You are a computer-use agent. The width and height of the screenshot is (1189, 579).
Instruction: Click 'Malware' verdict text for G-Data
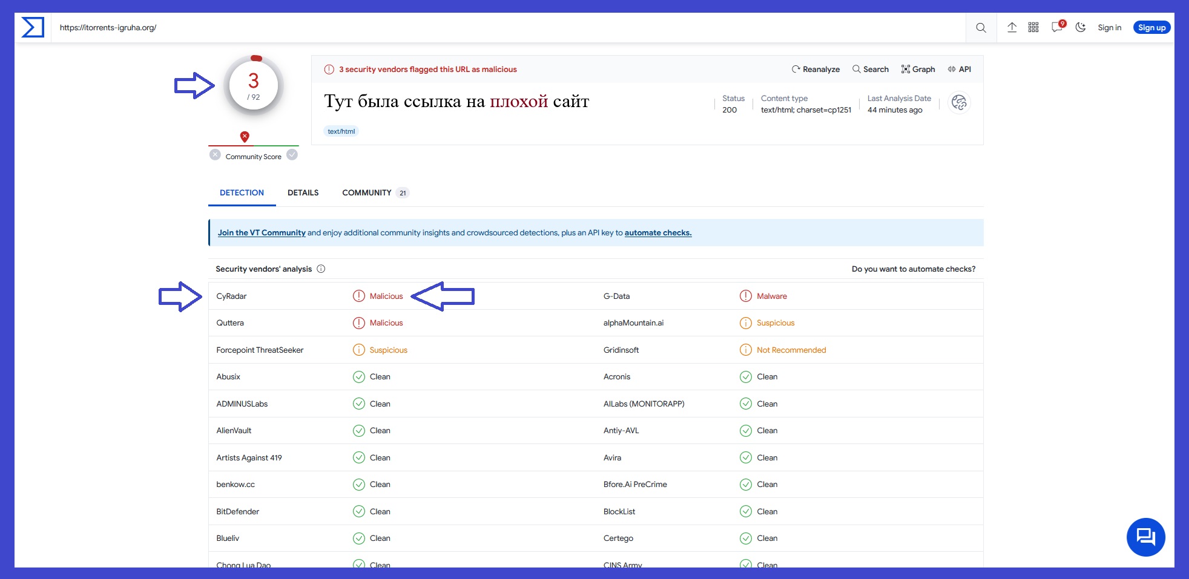tap(772, 296)
